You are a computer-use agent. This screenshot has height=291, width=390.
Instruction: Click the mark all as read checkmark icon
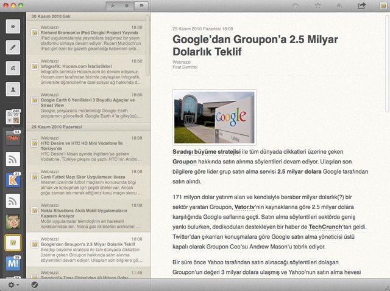[x=34, y=284]
